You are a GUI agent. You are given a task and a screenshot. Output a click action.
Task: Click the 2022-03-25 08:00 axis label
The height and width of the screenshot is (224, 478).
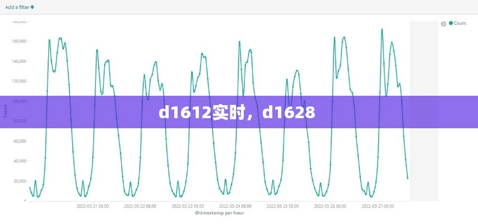(x=282, y=206)
